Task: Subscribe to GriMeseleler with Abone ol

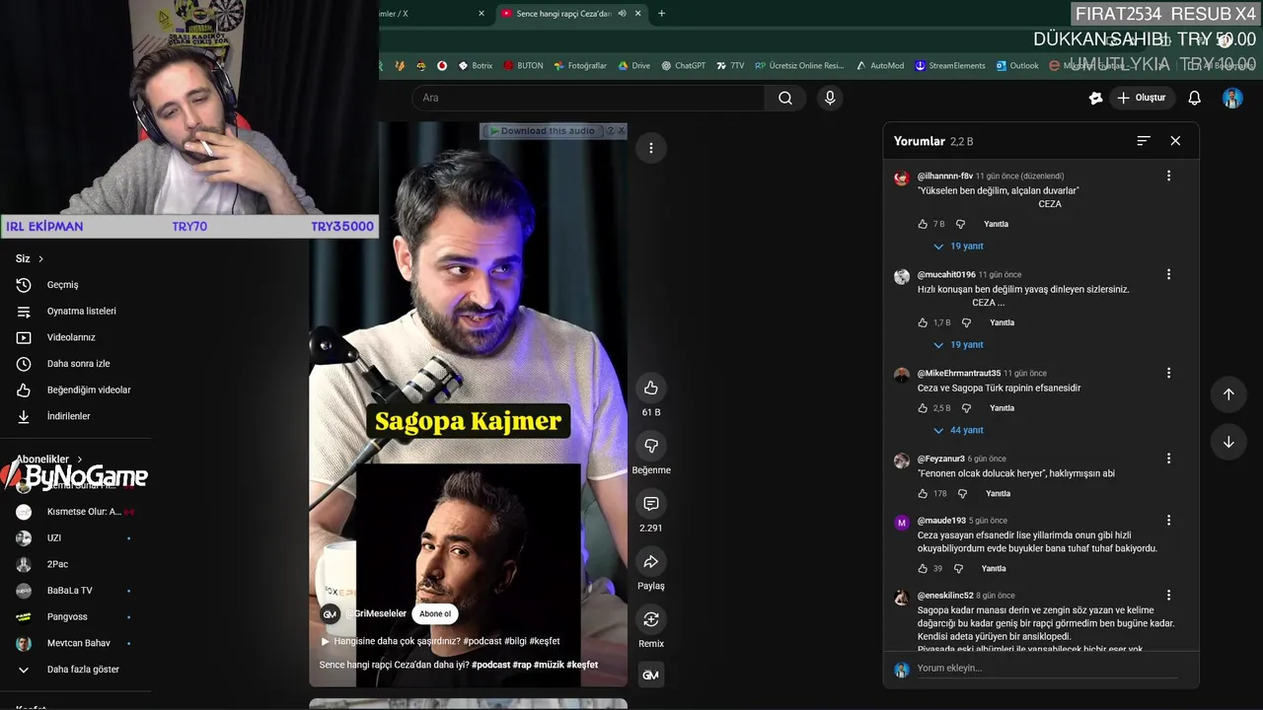Action: point(435,613)
